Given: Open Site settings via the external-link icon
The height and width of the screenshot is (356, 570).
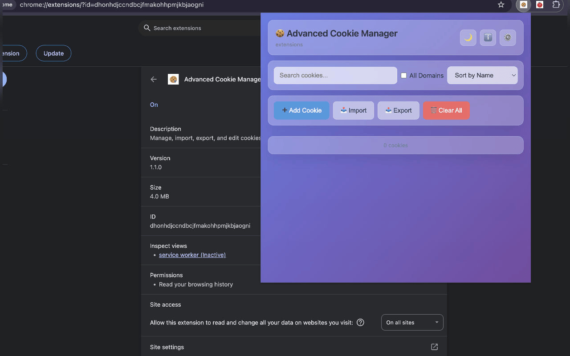Looking at the screenshot, I should 435,347.
